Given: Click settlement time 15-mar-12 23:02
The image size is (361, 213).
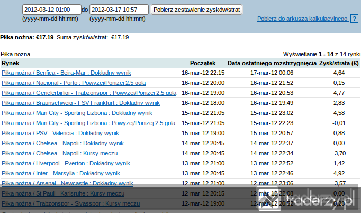Looking at the screenshot, I should pyautogui.click(x=272, y=113).
